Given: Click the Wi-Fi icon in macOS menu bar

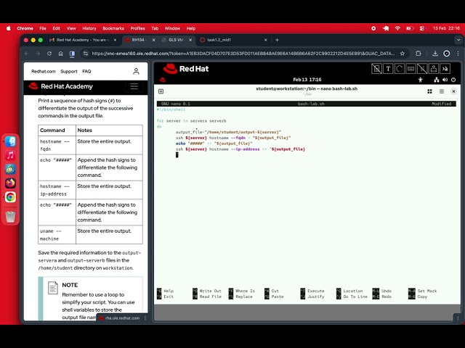Looking at the screenshot, I should tap(397, 28).
